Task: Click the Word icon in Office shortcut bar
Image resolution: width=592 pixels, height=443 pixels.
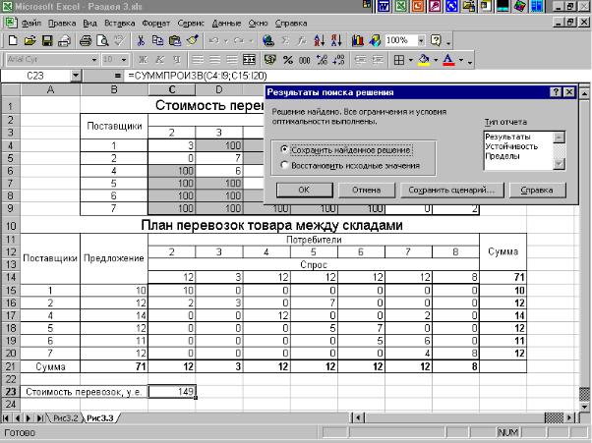Action: (x=384, y=7)
